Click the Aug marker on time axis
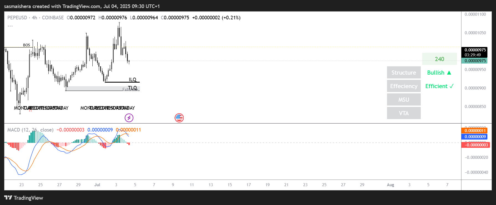The width and height of the screenshot is (496, 205). [x=390, y=185]
